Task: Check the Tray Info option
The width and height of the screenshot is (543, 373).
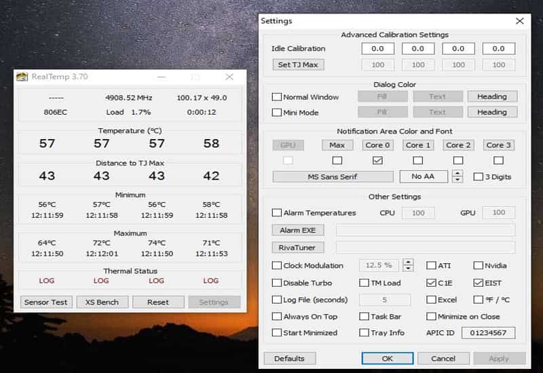Action: tap(364, 333)
